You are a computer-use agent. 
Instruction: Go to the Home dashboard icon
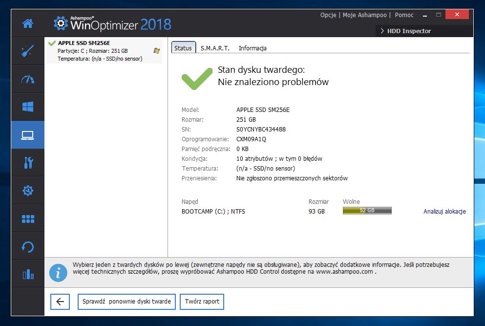28,23
